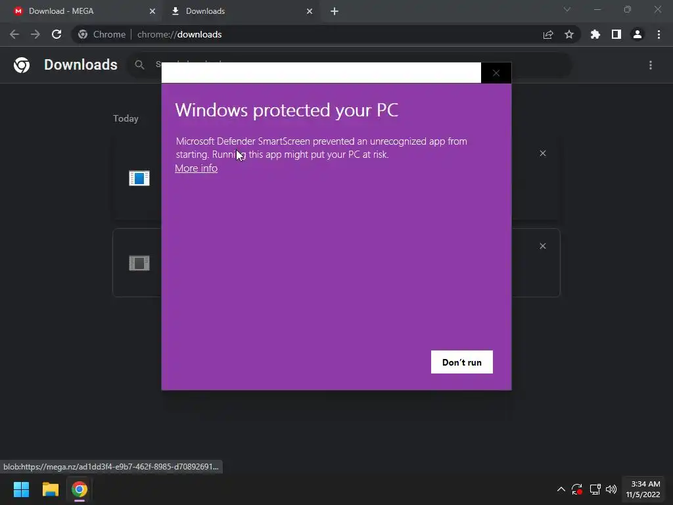Open the volume control tray icon
Screen dimensions: 673x505
pos(611,489)
